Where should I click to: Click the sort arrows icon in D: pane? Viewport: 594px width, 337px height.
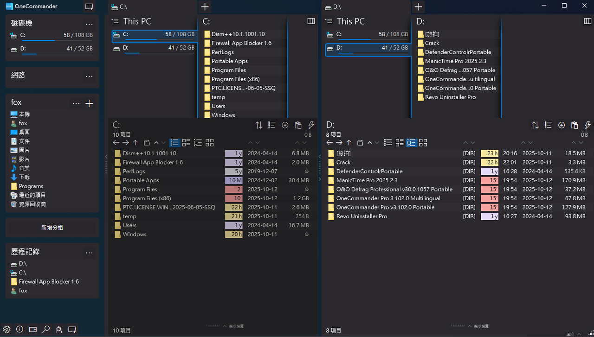point(536,125)
